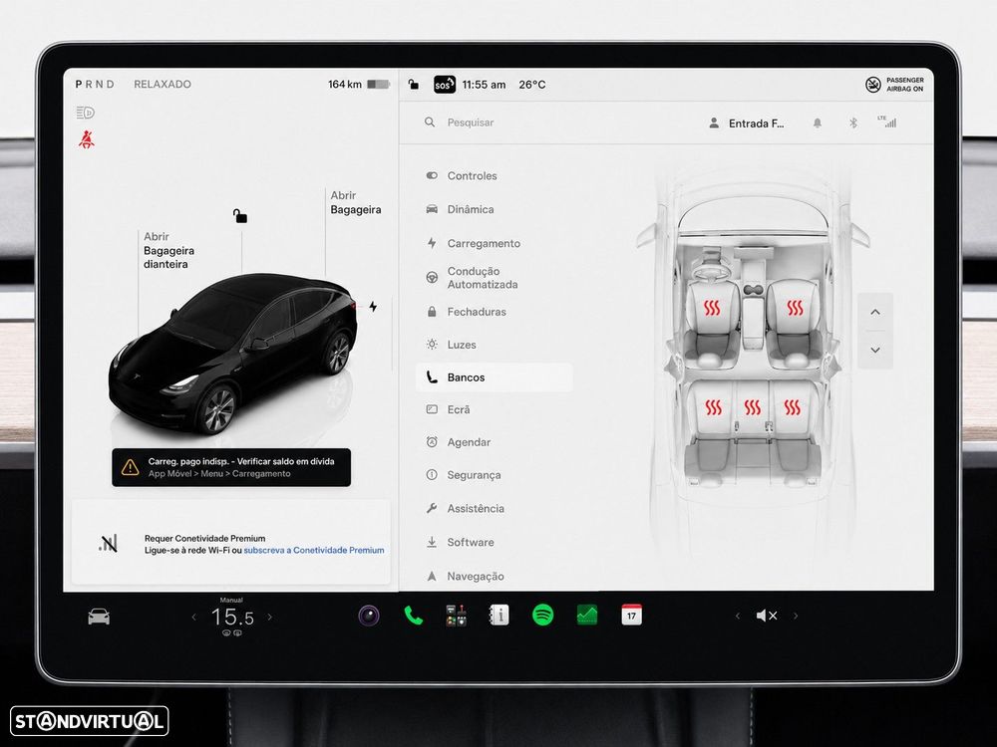This screenshot has width=997, height=747.
Task: Open the dashcam camera app
Action: point(369,616)
